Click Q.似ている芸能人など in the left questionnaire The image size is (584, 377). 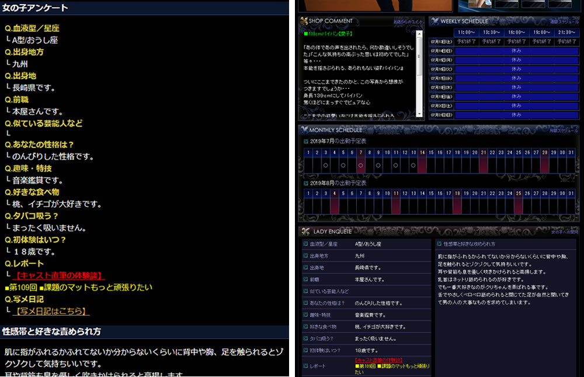(x=44, y=123)
